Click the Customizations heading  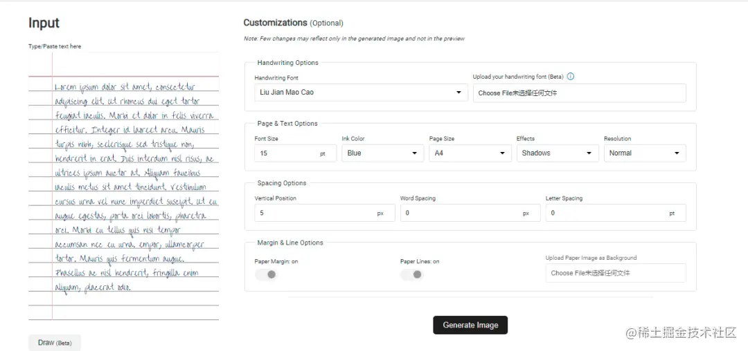(275, 23)
